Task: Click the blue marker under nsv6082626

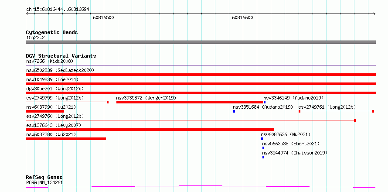Action: click(x=262, y=139)
